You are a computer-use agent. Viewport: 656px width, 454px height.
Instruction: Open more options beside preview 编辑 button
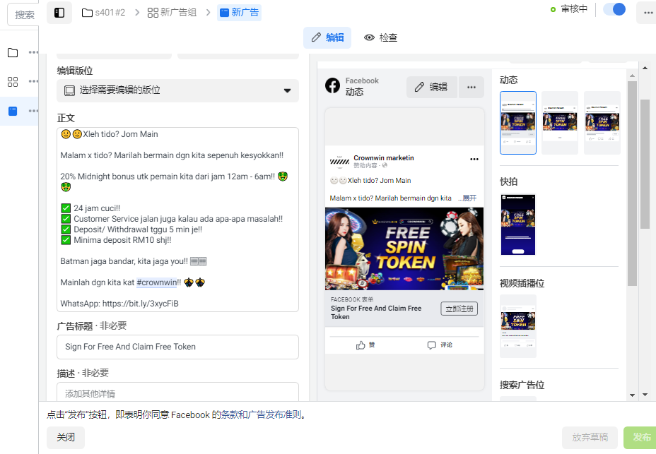[x=471, y=87]
